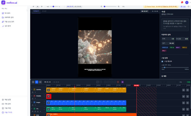Open the Images track settings gear
This screenshot has width=191, height=116.
[184, 103]
